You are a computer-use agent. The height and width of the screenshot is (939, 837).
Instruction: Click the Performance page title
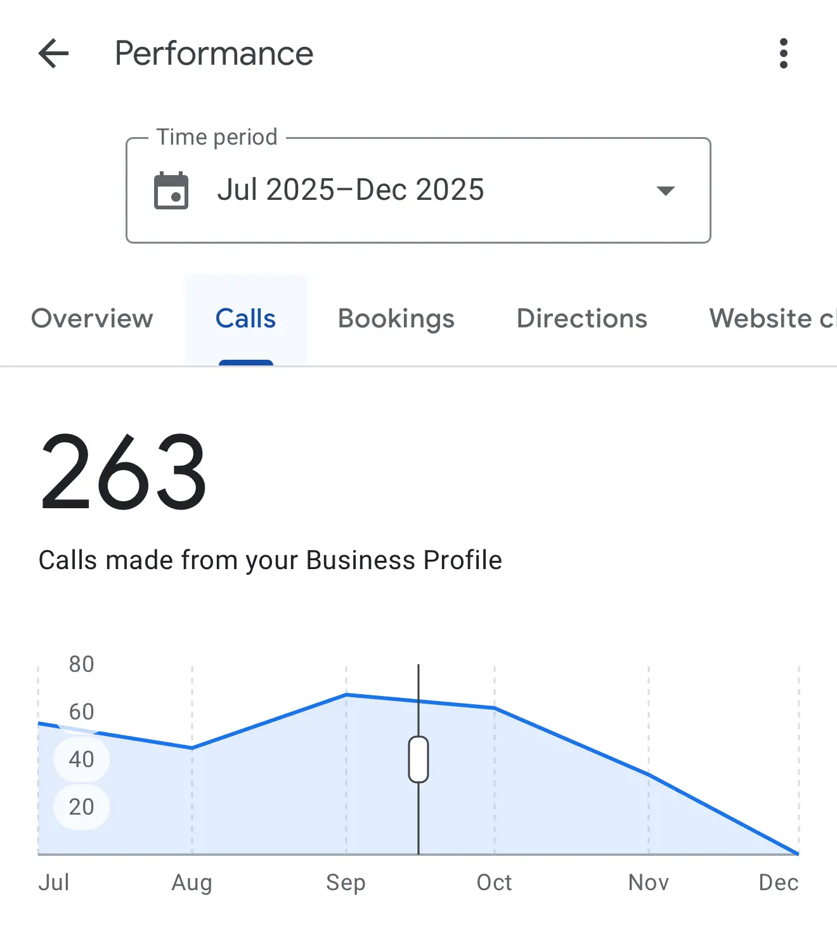coord(213,53)
